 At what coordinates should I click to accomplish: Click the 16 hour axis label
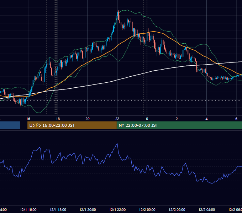(x=28, y=119)
